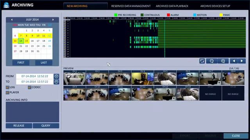Select July 13 in the calendar
This screenshot has width=250, height=140.
[15, 41]
